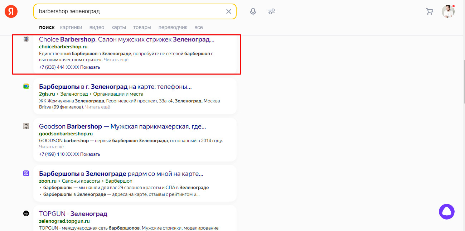Open the Goodson Barbershop result title
Viewport: 465px width, 231px height.
pyautogui.click(x=122, y=126)
